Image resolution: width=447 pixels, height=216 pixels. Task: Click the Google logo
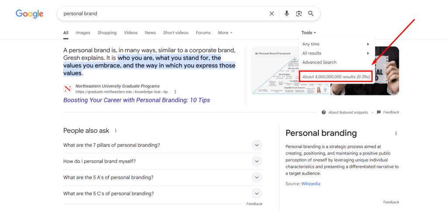point(29,13)
